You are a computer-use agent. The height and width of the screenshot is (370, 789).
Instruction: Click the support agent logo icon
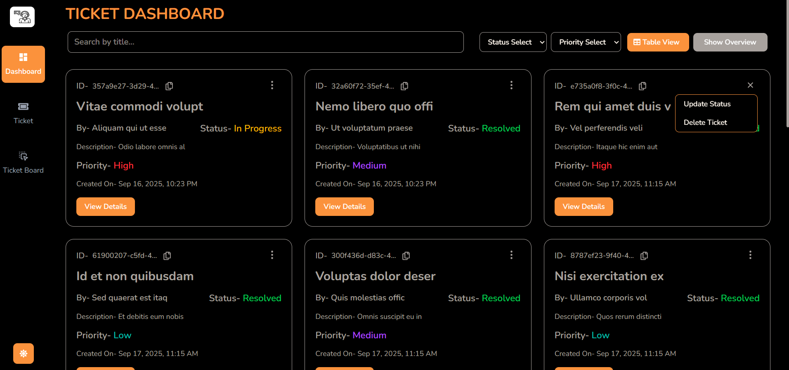click(x=22, y=17)
